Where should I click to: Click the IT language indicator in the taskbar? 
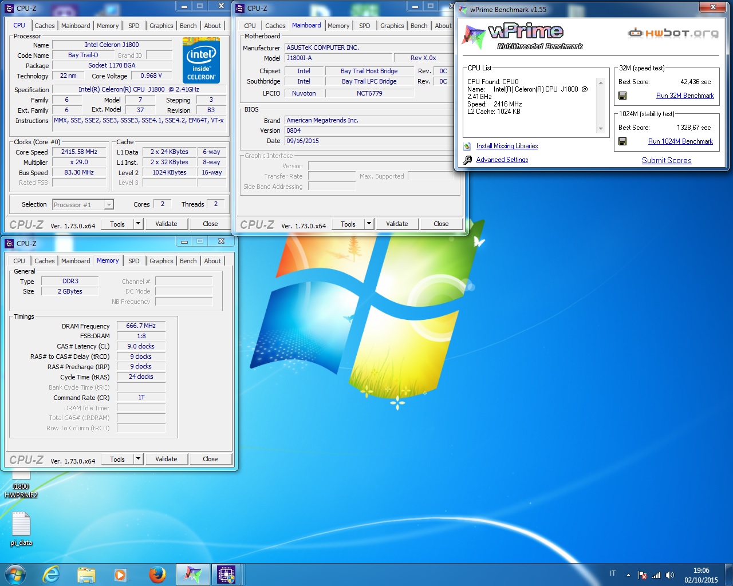pyautogui.click(x=613, y=573)
